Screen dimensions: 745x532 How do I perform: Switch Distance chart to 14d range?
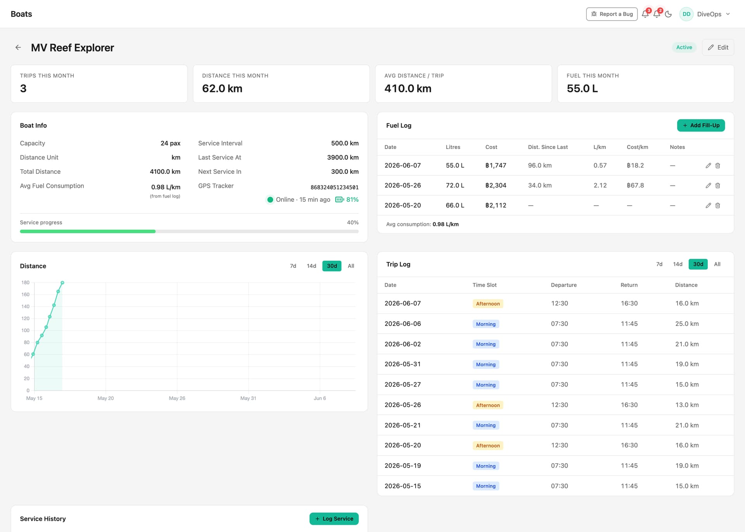click(312, 266)
